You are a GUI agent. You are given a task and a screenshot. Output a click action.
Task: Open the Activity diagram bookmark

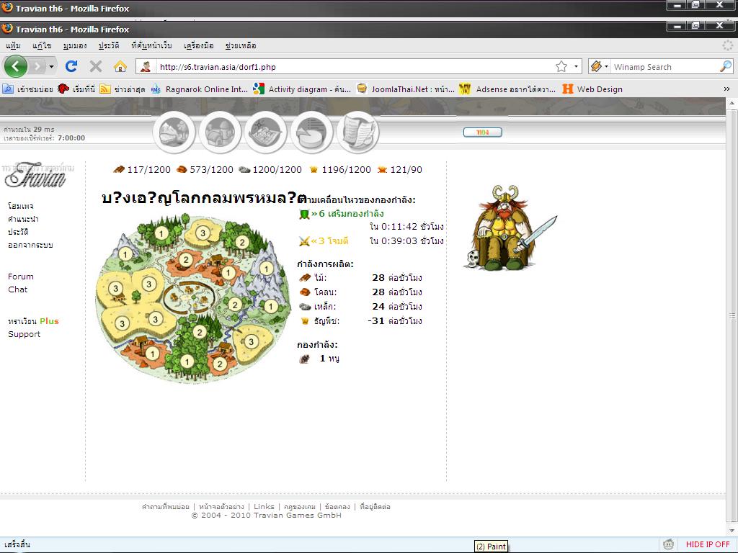tap(302, 89)
